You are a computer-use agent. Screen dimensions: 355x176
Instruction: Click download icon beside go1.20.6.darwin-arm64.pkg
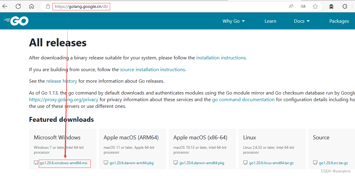(106, 163)
